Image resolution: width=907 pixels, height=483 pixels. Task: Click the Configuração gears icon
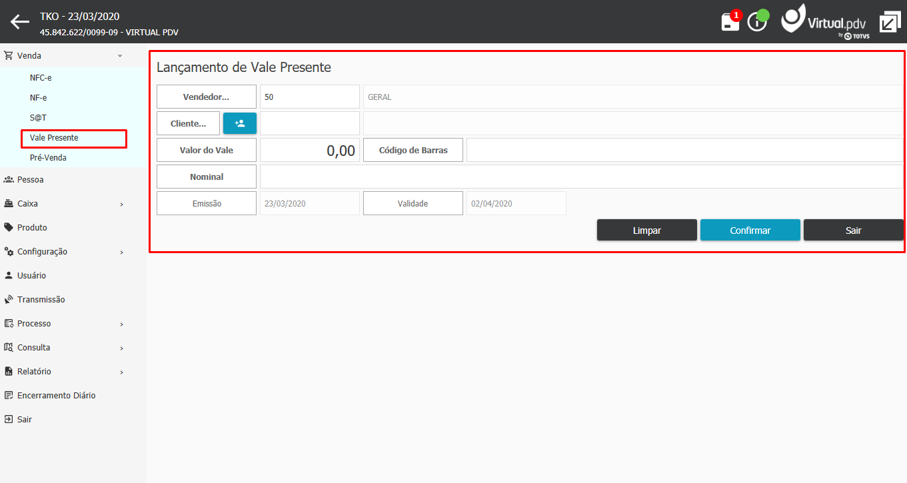tap(9, 252)
